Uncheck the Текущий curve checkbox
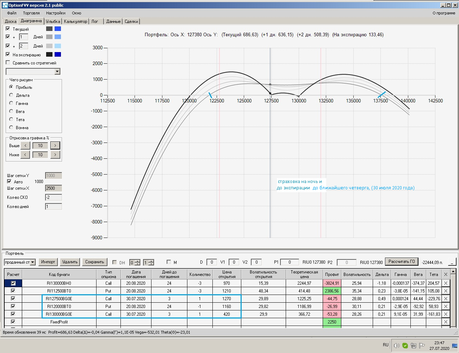Screen dimensions: 459x353 [x=8, y=29]
